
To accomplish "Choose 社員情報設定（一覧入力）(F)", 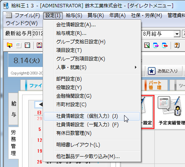I will (92, 125).
